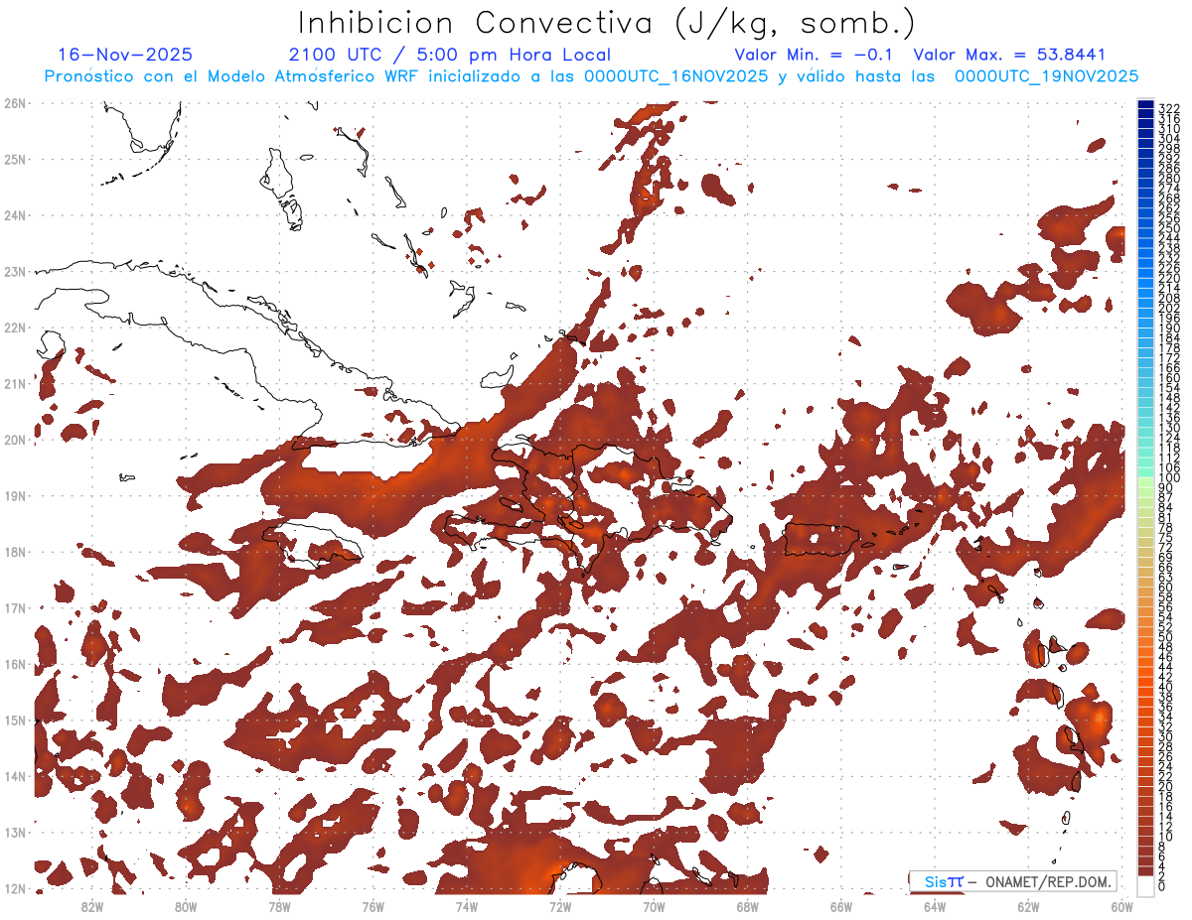The image size is (1192, 920).
Task: Click the 72W longitude label
Action: (559, 906)
